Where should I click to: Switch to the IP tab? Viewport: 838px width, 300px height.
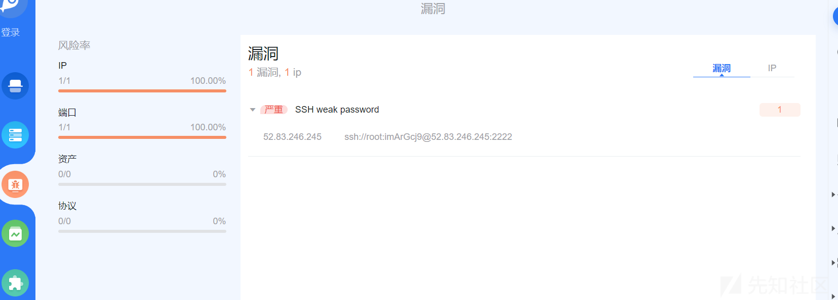[772, 68]
